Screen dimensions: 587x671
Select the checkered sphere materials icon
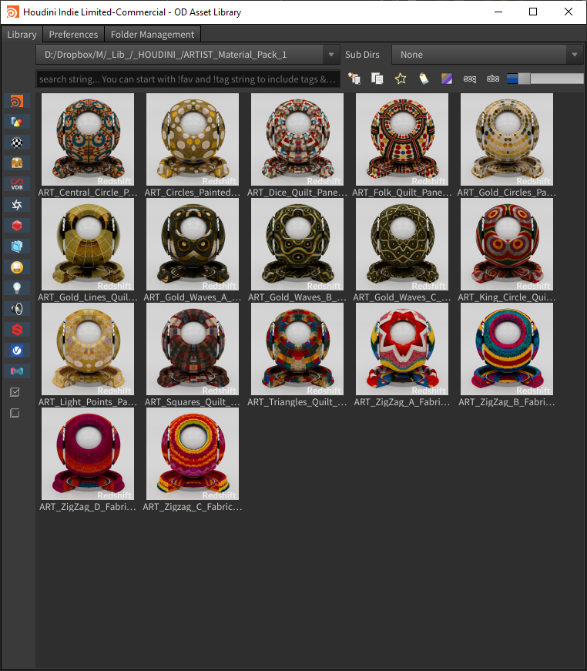17,143
